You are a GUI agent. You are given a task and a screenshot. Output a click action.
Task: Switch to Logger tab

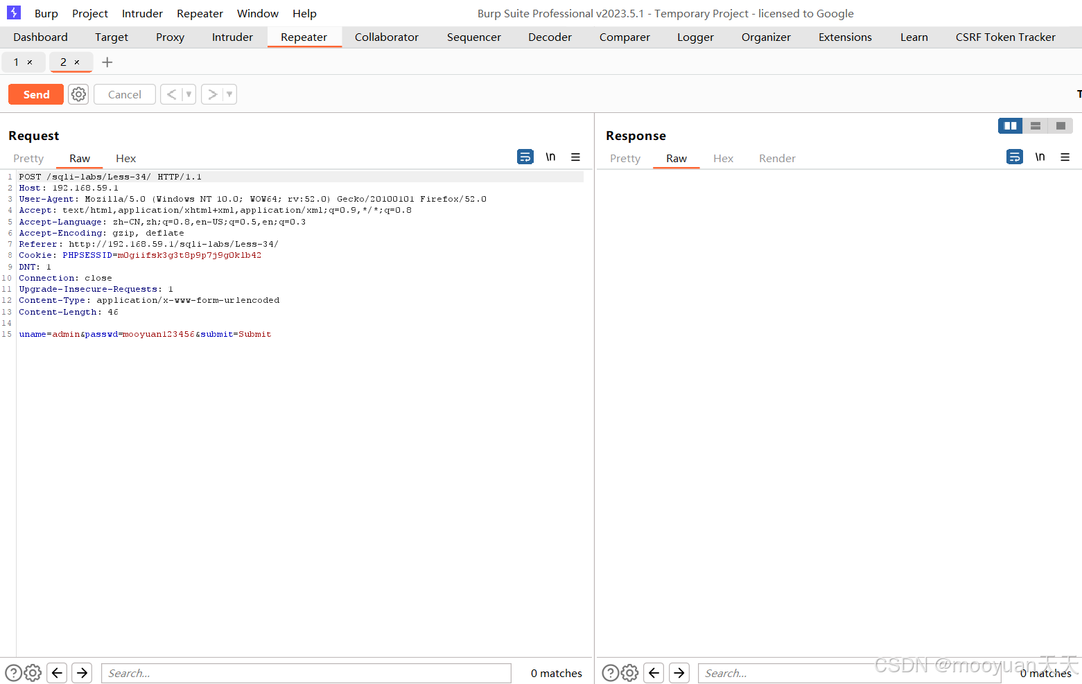click(695, 37)
